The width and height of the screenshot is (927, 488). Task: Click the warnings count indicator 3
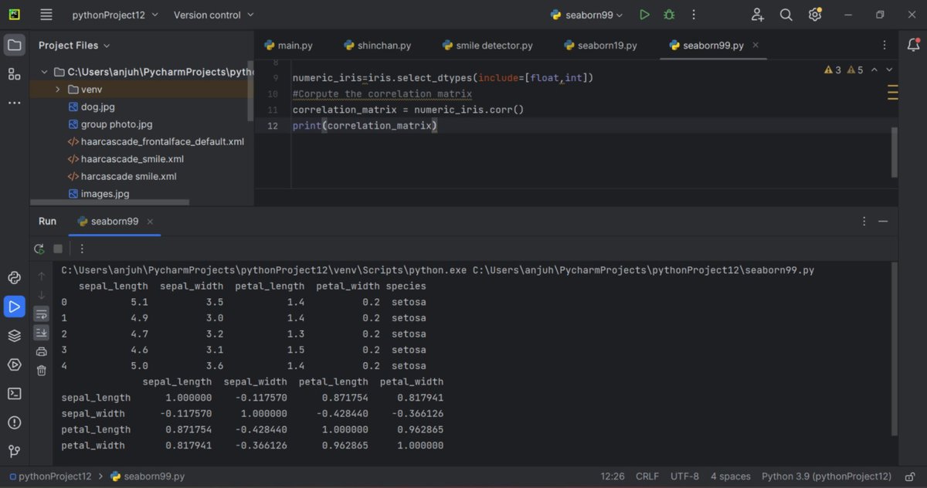point(833,69)
